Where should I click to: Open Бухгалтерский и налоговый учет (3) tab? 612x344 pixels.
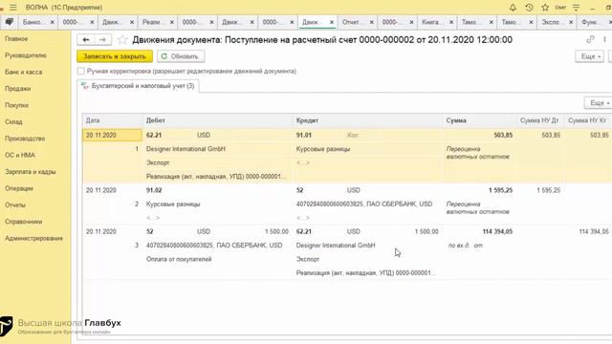[x=138, y=86]
